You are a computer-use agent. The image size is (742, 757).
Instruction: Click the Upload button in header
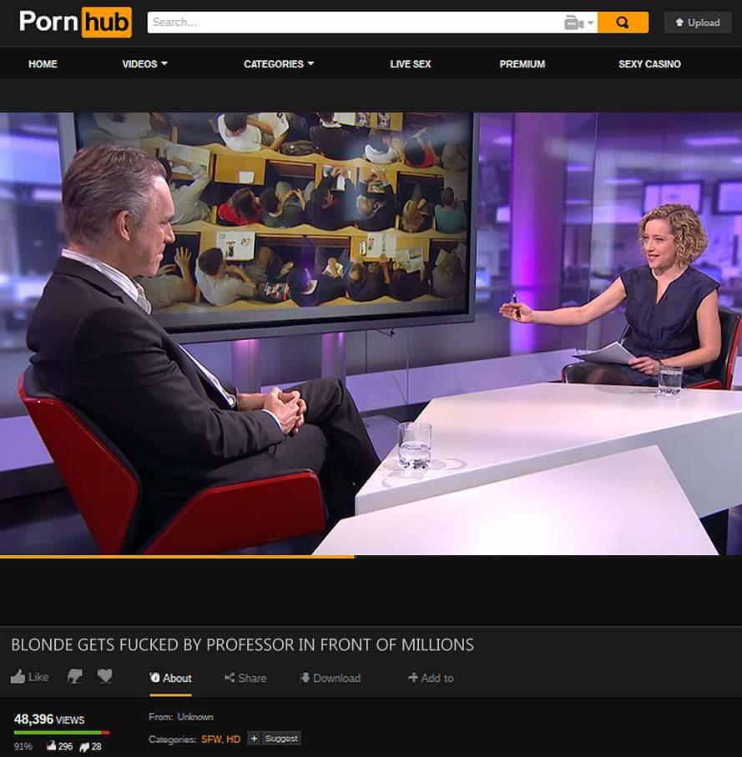[697, 23]
